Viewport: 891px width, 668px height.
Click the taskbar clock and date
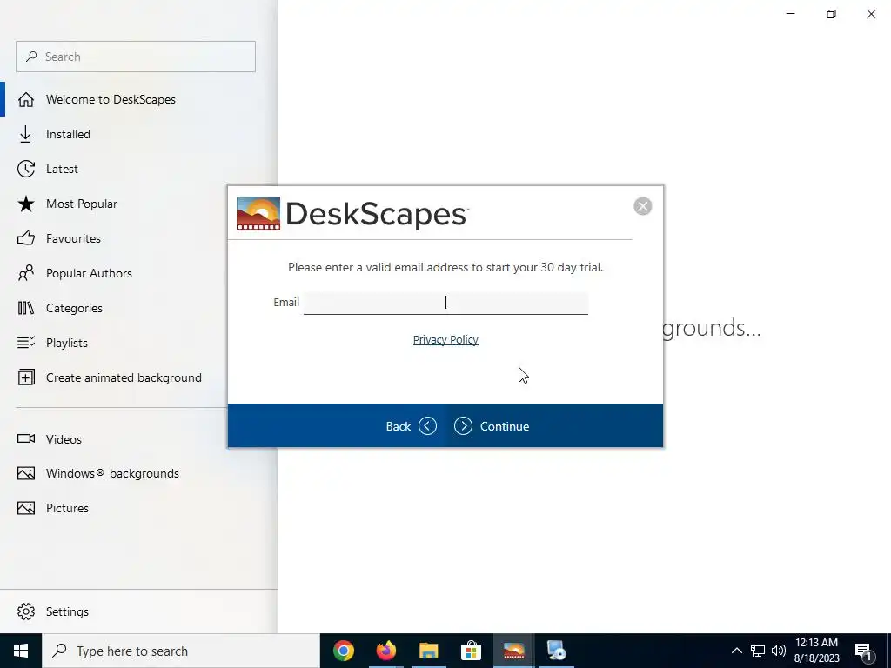click(816, 651)
